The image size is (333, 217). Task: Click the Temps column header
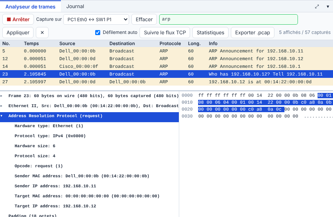(x=31, y=44)
